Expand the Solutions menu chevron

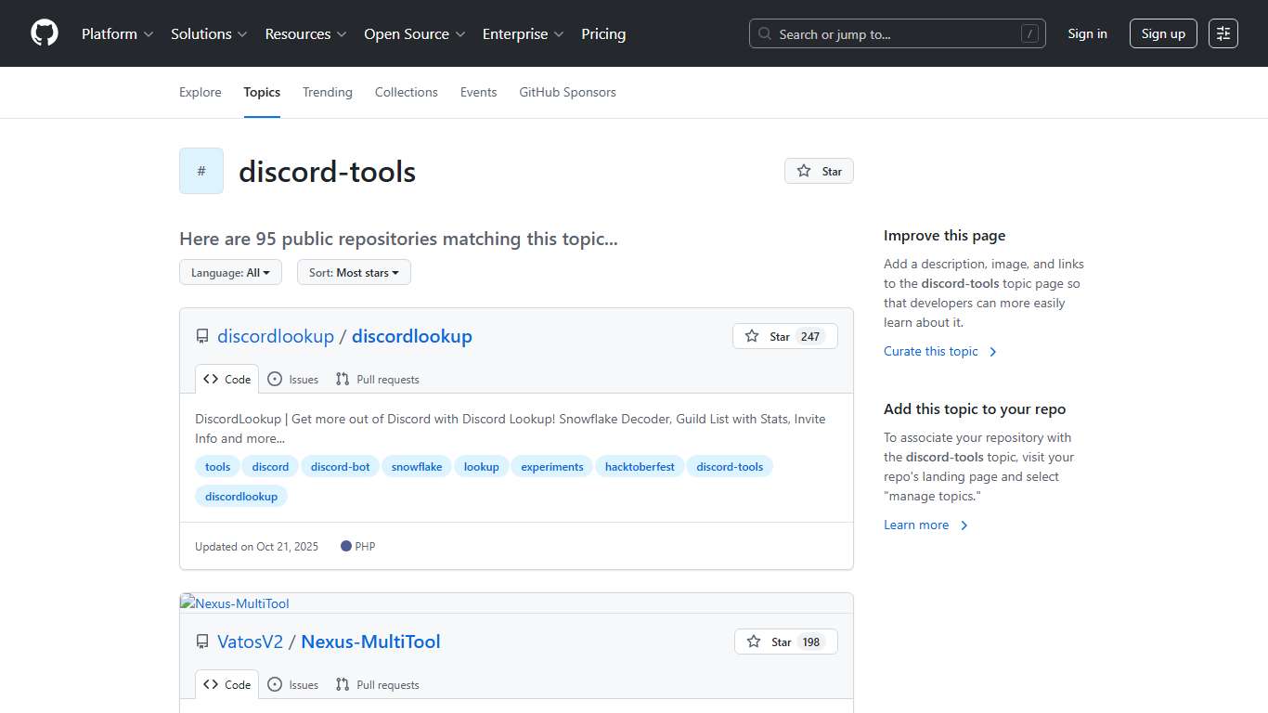243,34
